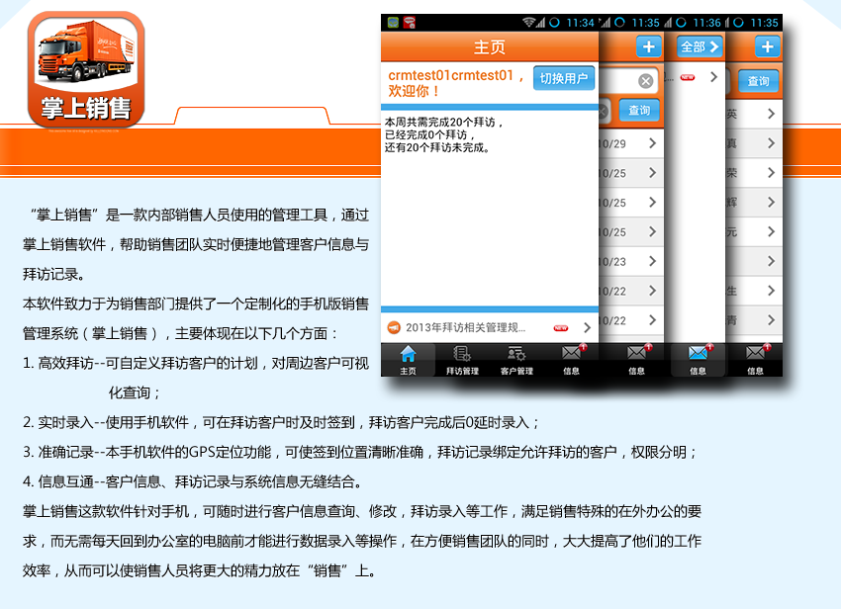Click the NEW badge below the 全部 button

click(688, 78)
